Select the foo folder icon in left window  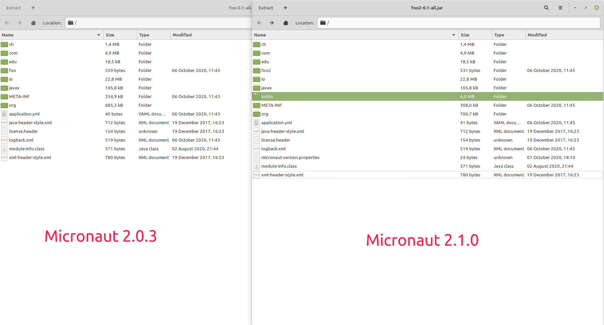click(4, 70)
